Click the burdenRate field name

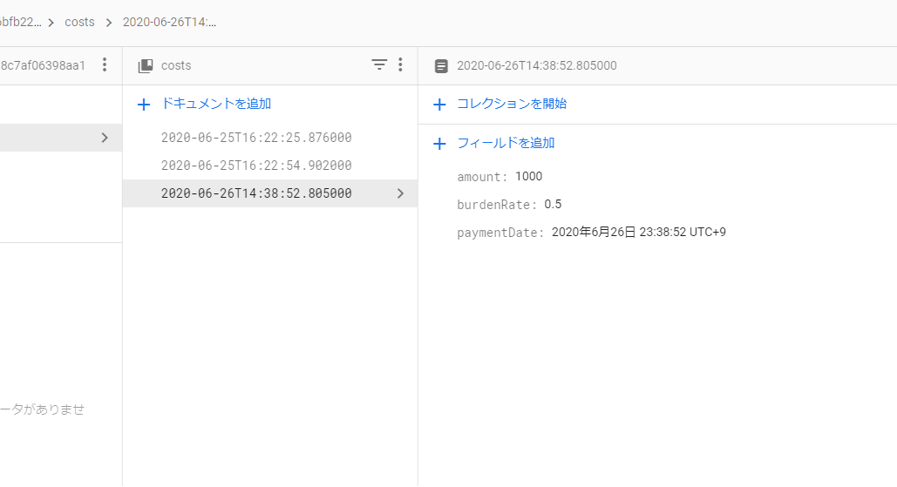497,205
